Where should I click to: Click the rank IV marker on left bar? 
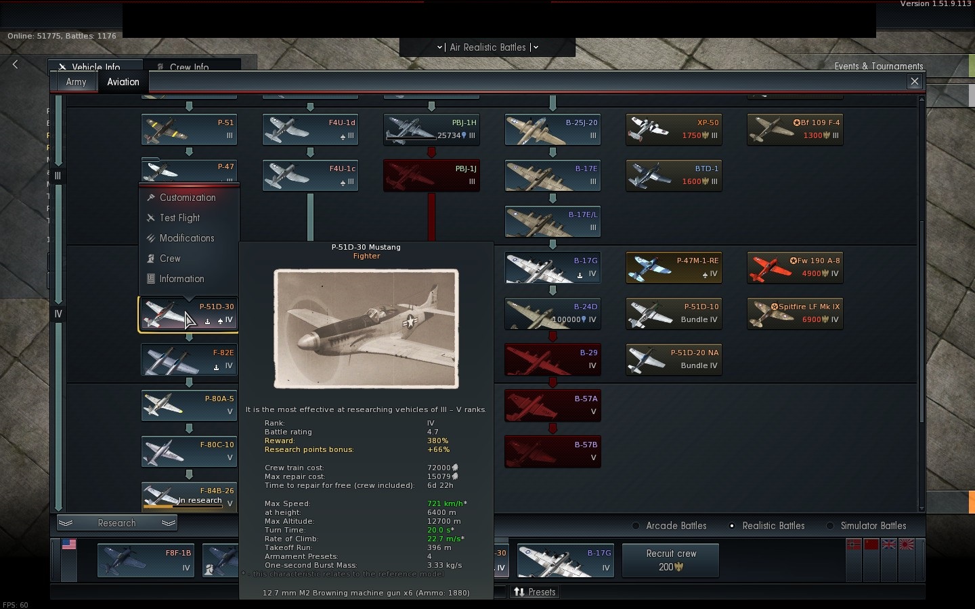click(58, 314)
